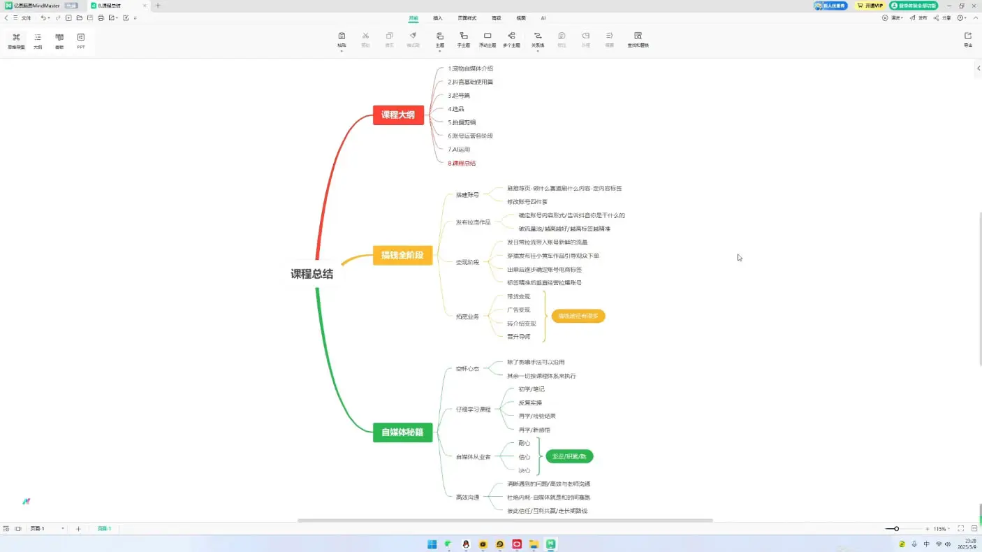Toggle fullscreen view icon in status bar
Screen dimensions: 982x552
tap(960, 529)
